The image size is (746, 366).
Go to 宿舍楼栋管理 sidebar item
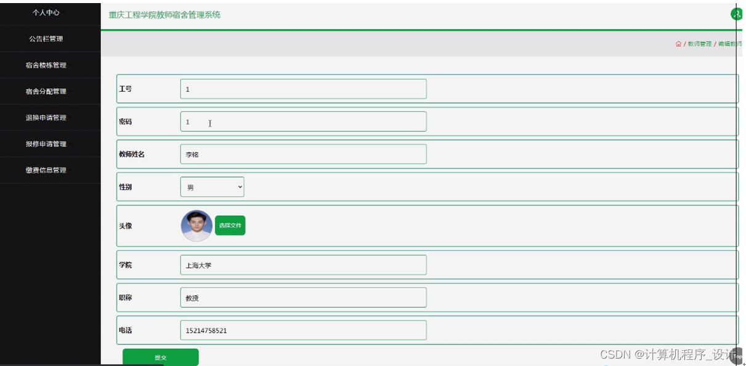click(x=46, y=65)
